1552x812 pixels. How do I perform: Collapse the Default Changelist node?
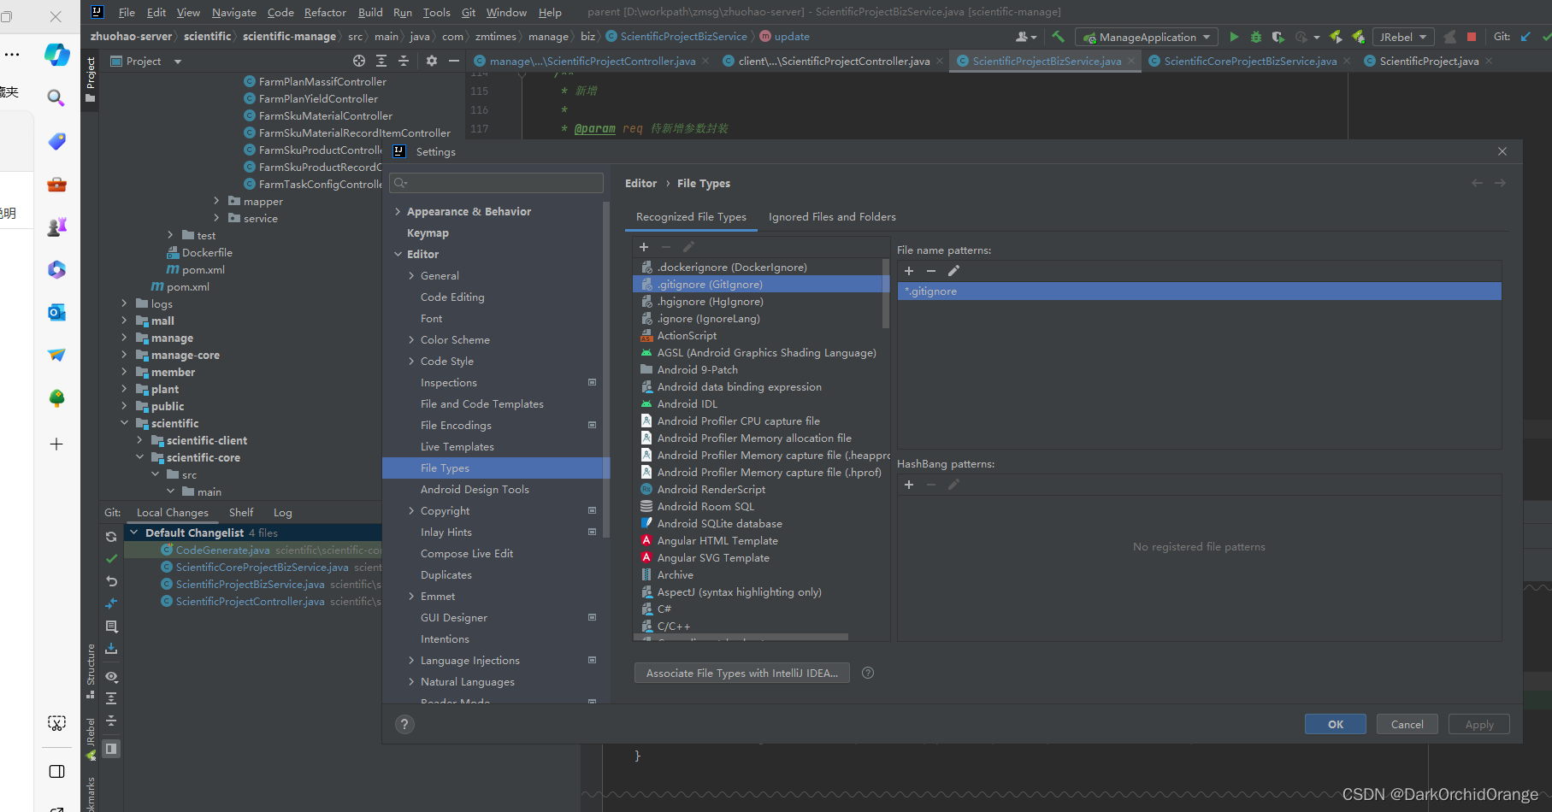click(134, 533)
